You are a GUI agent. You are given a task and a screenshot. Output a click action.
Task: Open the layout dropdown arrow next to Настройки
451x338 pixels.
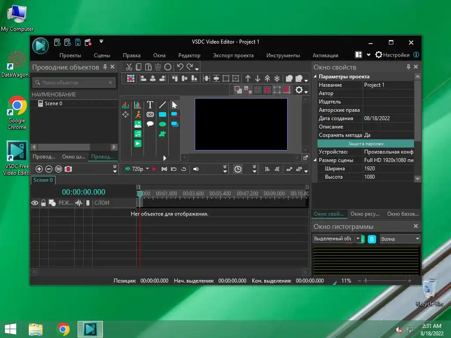[369, 55]
